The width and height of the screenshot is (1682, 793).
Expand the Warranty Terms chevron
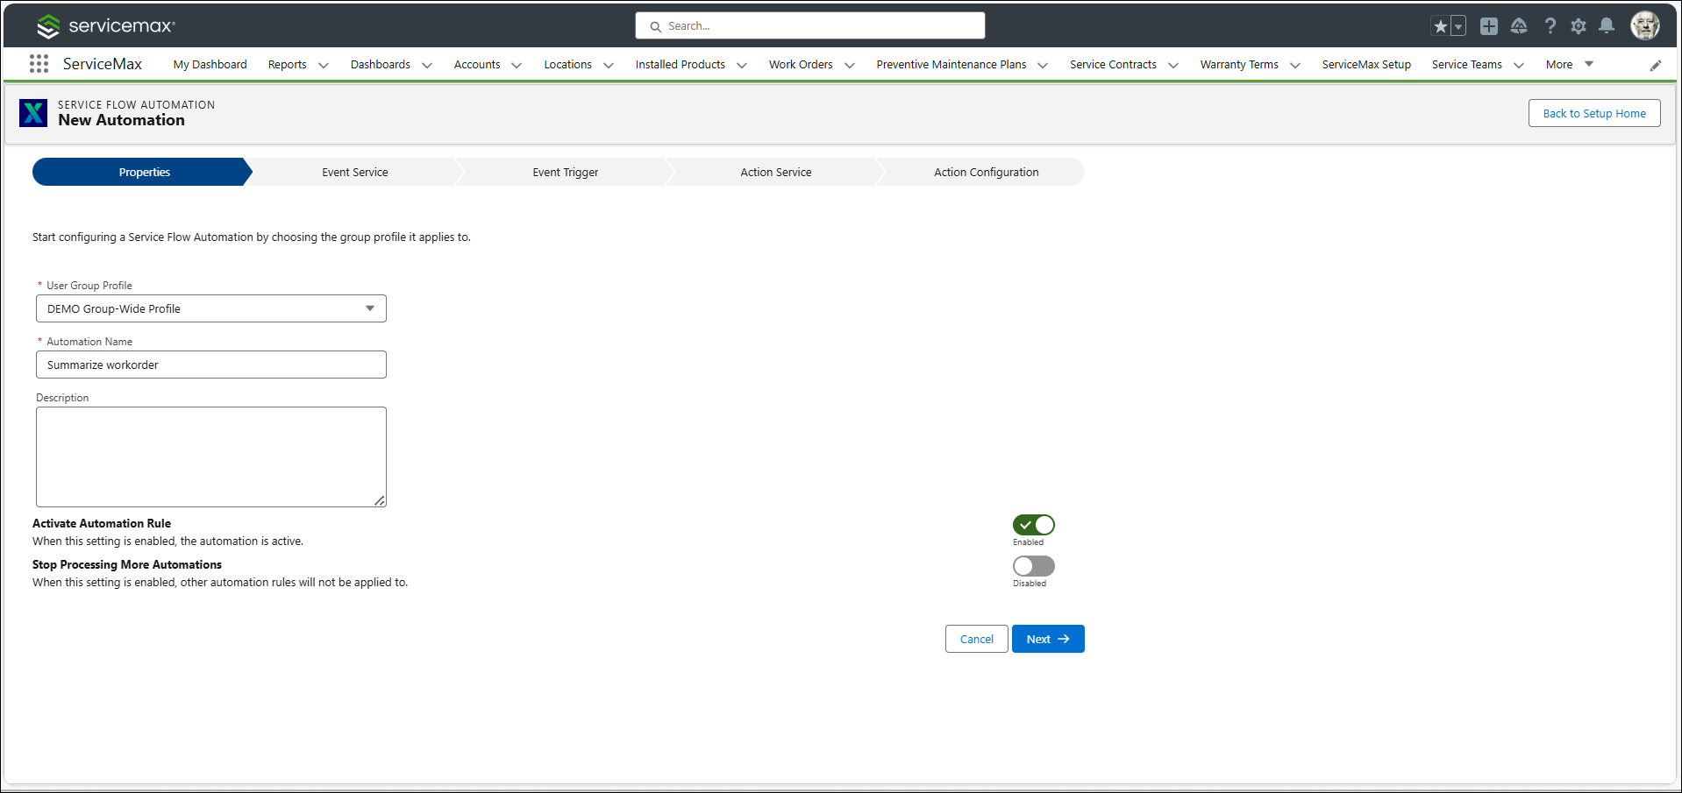(x=1295, y=65)
